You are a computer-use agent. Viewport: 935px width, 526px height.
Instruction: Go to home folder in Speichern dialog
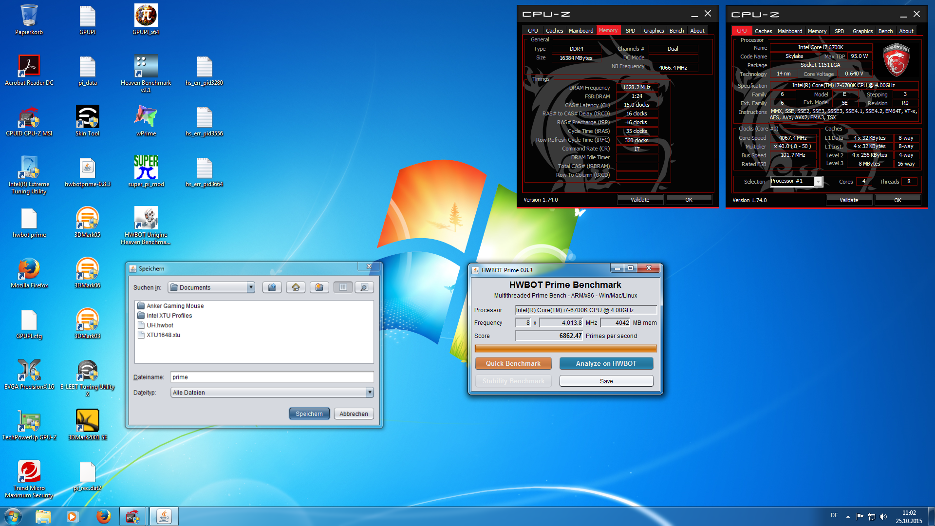pos(296,287)
